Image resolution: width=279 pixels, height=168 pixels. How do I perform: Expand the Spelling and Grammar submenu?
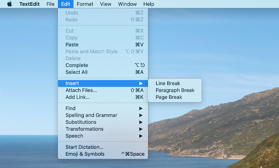click(103, 115)
